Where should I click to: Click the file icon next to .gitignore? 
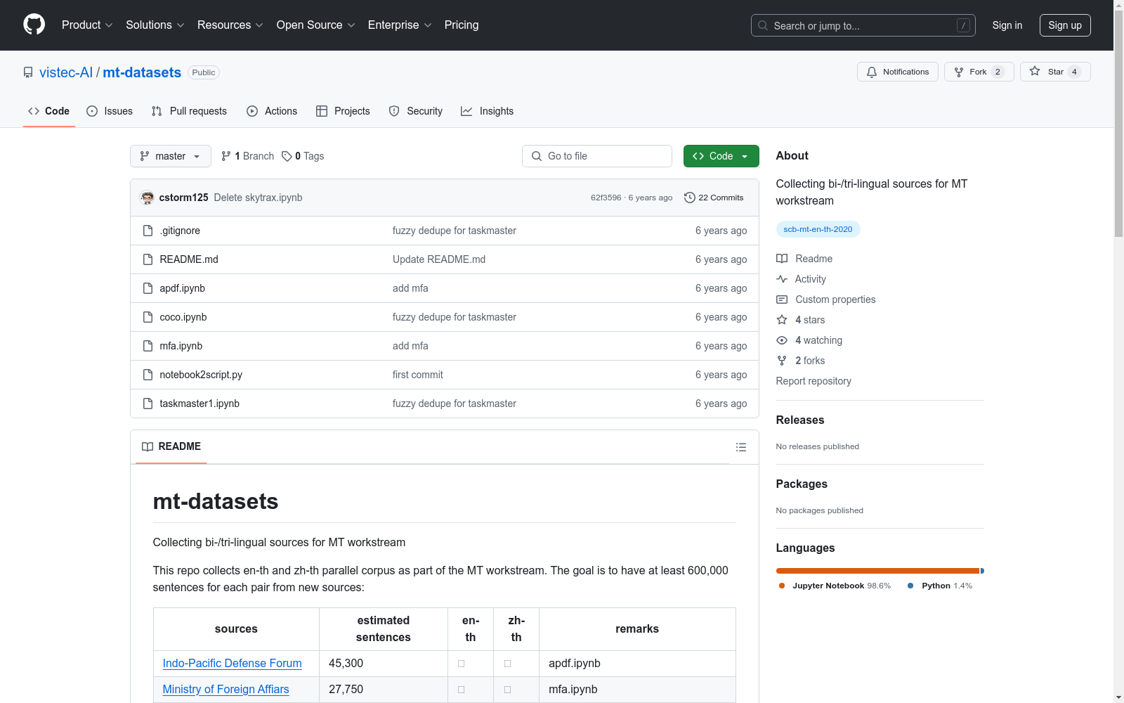[148, 231]
